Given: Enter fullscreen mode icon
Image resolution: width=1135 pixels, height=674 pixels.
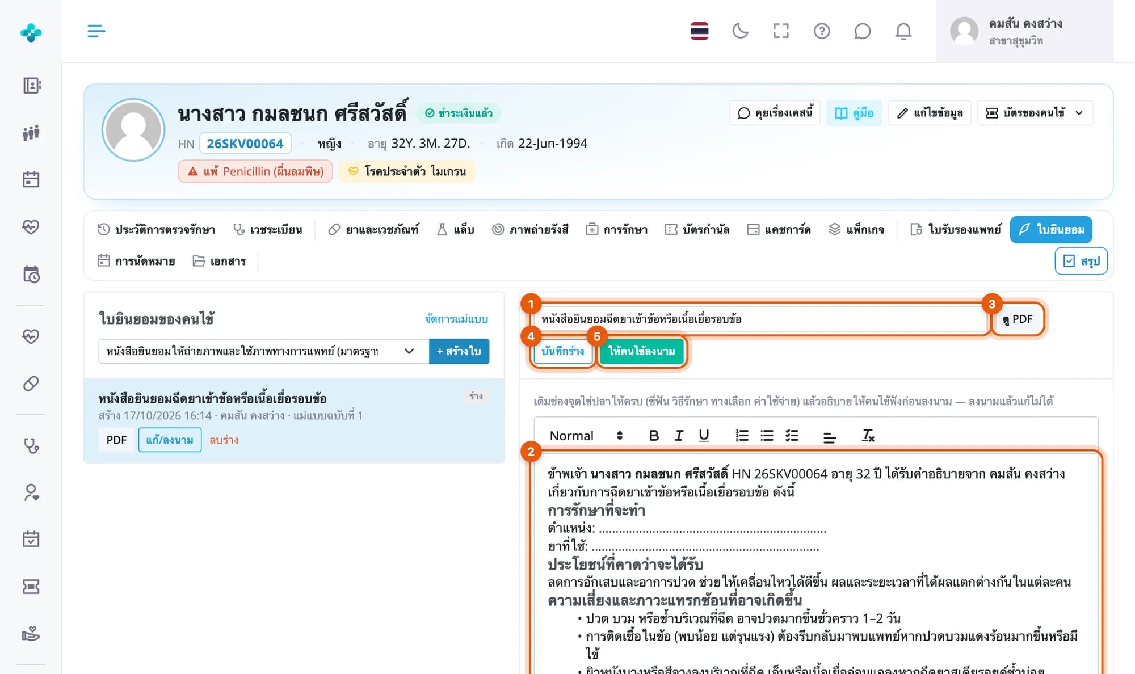Looking at the screenshot, I should [x=781, y=31].
